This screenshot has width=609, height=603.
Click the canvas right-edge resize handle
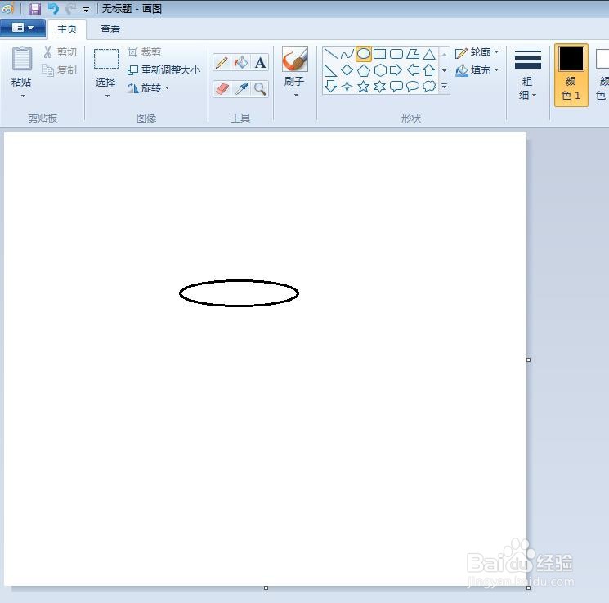point(528,360)
